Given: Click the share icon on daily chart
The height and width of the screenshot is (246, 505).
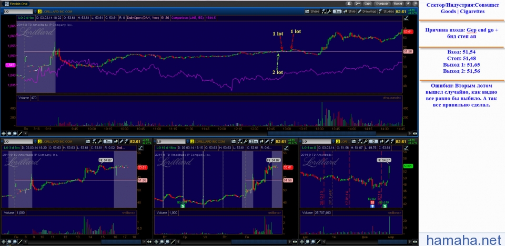Looking at the screenshot, I should coord(353,141).
